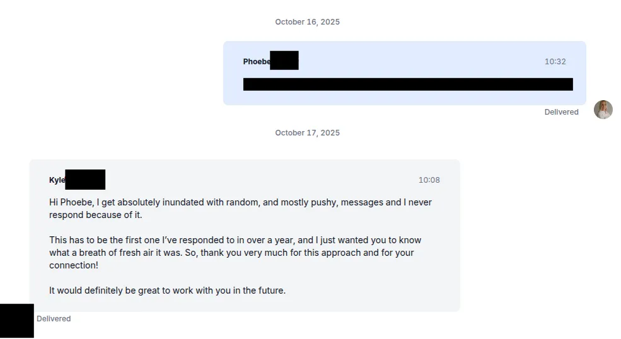This screenshot has height=339, width=621.
Task: Click Phoebe's profile photo avatar
Action: [x=603, y=110]
